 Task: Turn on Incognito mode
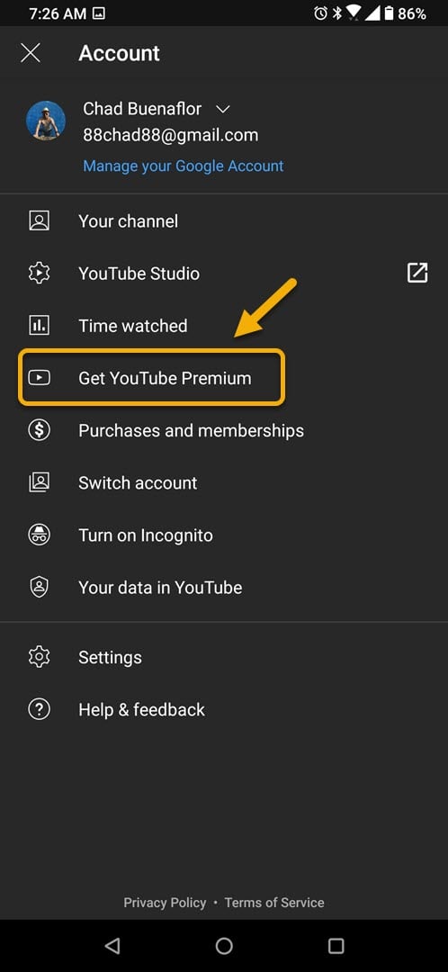(x=224, y=535)
